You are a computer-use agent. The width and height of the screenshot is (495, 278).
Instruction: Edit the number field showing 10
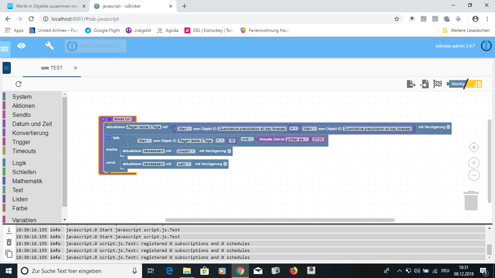(x=232, y=141)
